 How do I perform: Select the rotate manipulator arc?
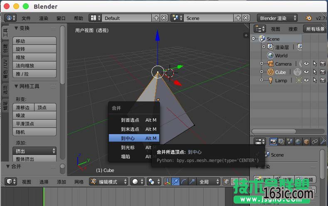click(184, 181)
